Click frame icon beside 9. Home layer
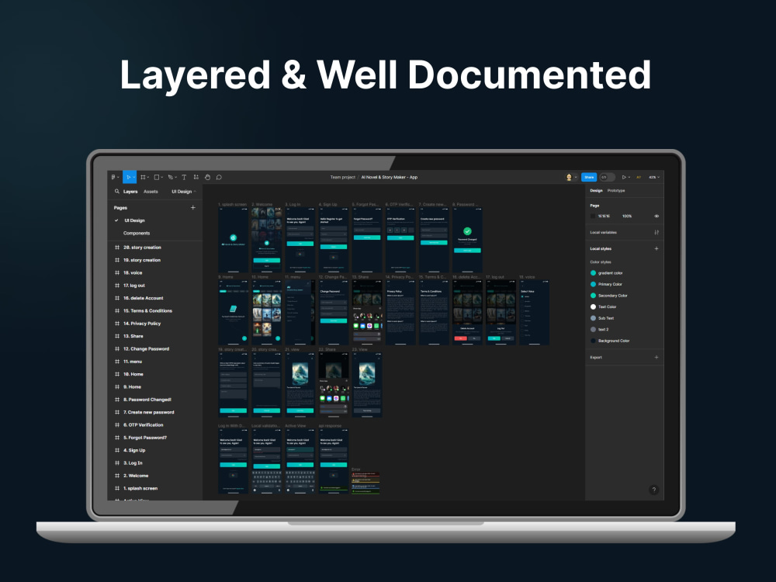The image size is (776, 582). point(117,387)
